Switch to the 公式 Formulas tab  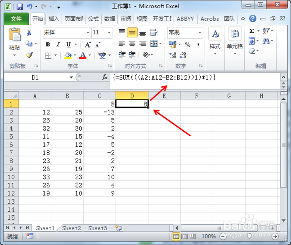(x=94, y=19)
